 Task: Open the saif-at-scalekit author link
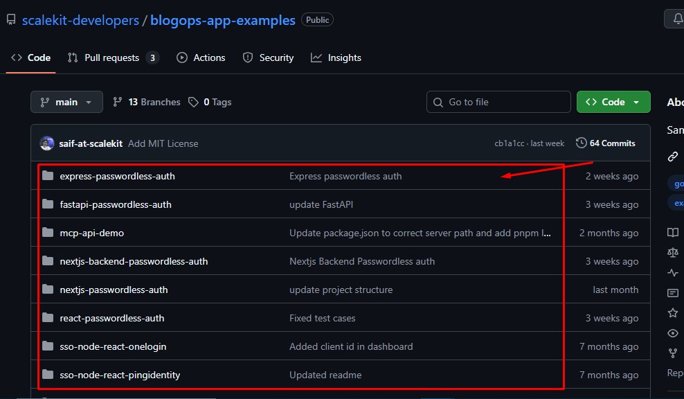click(91, 143)
